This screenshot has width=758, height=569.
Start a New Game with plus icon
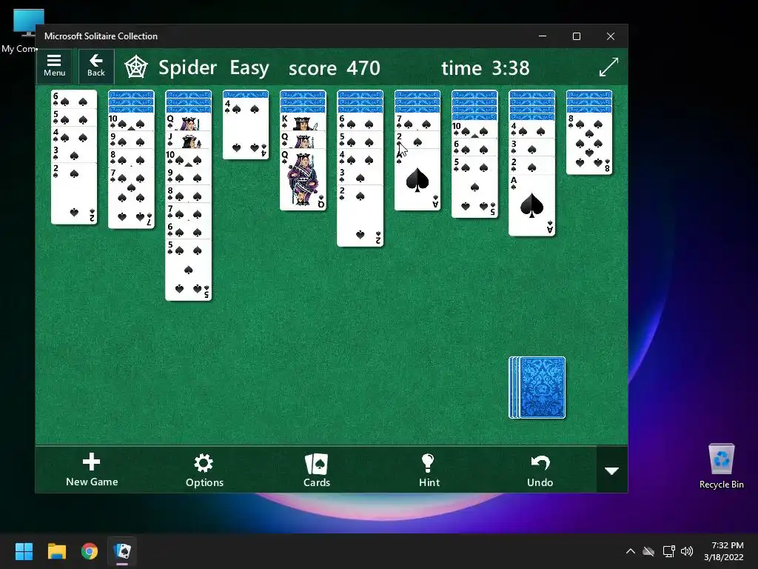pyautogui.click(x=92, y=469)
